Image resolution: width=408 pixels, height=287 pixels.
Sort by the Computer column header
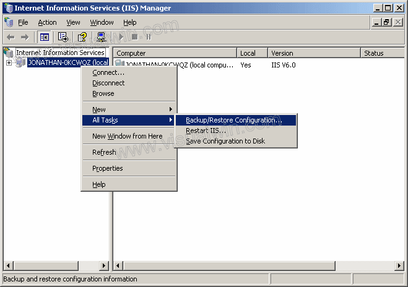point(175,53)
